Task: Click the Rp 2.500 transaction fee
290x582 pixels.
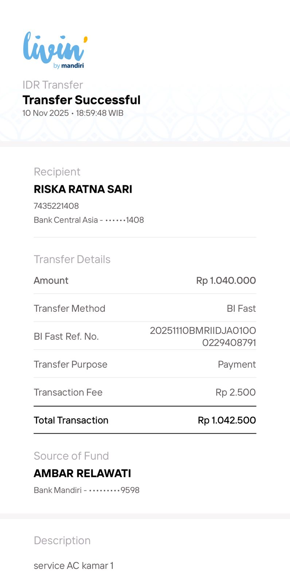Action: coord(235,392)
